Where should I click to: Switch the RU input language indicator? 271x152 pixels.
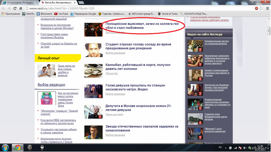tap(220, 147)
